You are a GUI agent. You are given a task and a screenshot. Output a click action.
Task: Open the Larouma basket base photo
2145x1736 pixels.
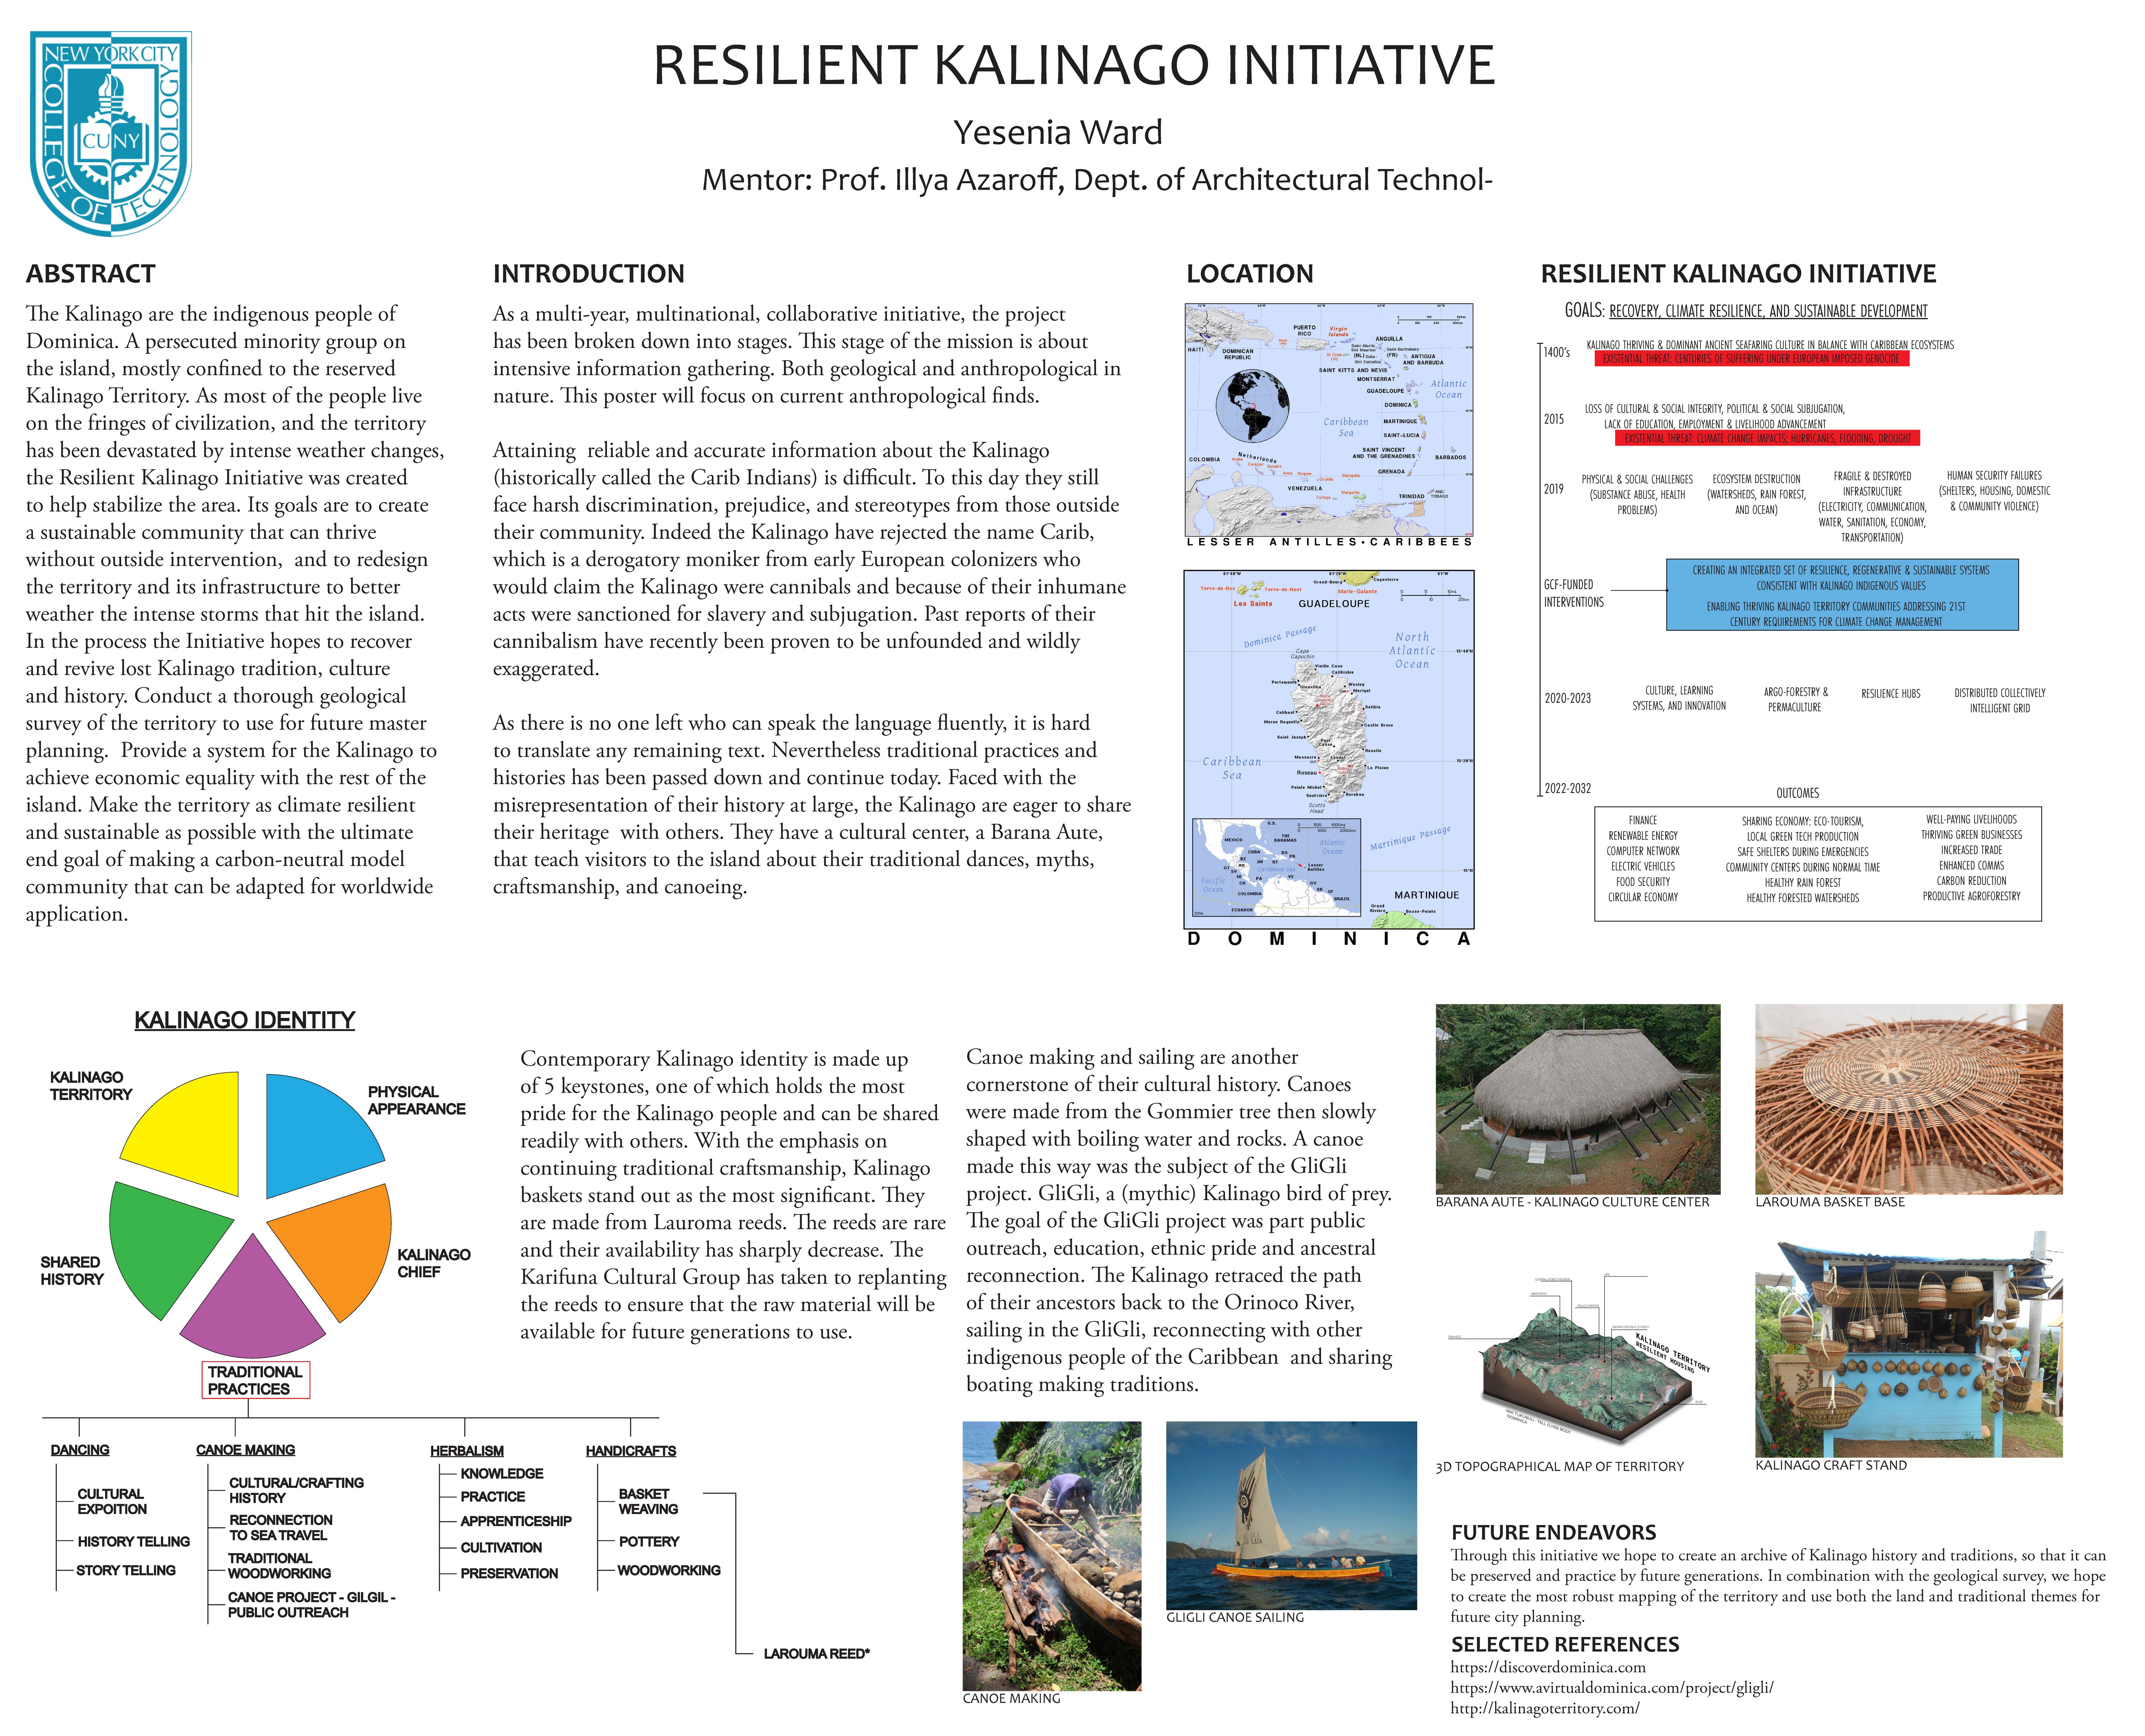coord(1909,1099)
